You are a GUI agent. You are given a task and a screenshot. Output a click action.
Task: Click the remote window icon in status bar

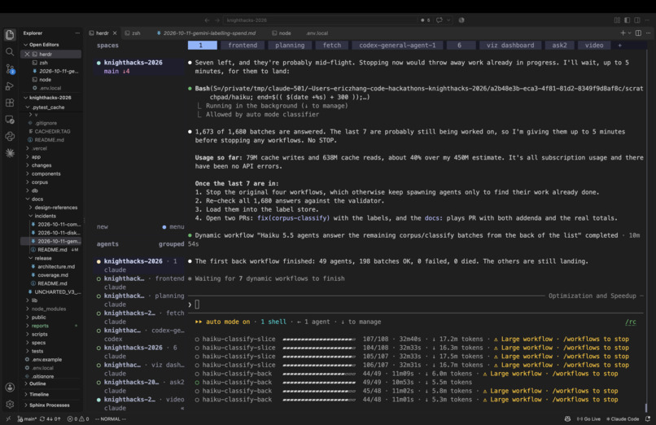(x=8, y=418)
